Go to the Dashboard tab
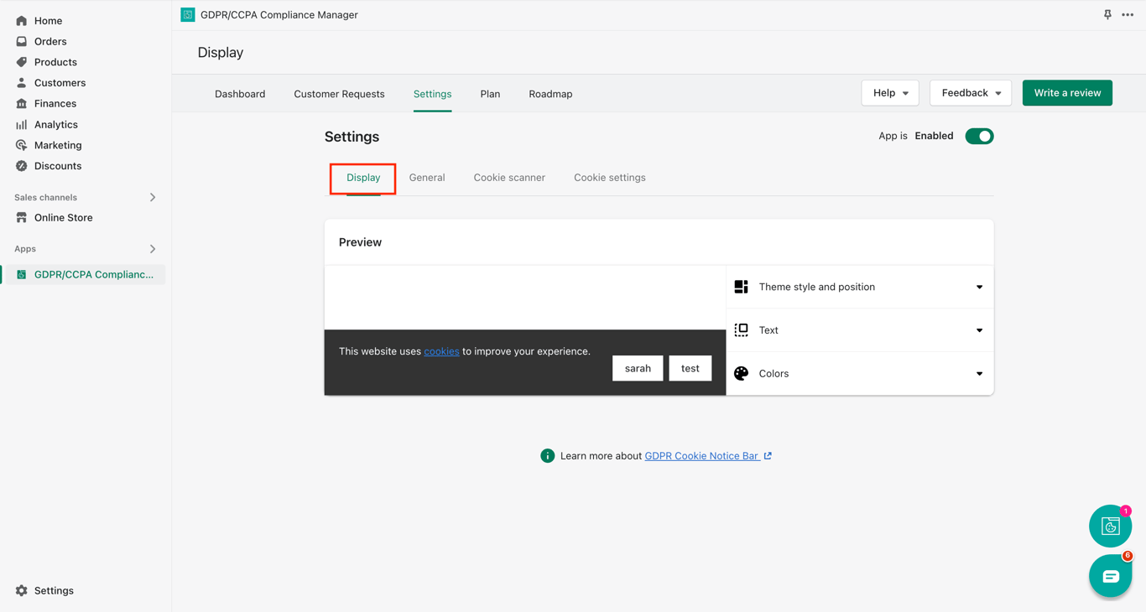This screenshot has width=1146, height=612. point(240,94)
